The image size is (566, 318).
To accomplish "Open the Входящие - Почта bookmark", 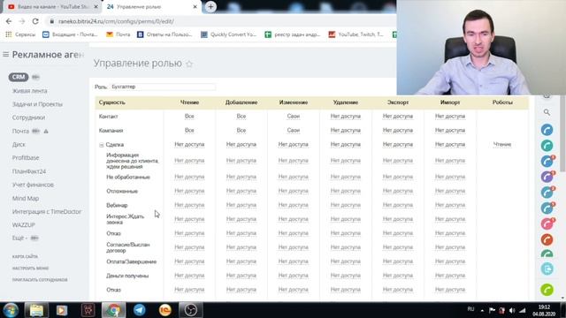I will (71, 34).
